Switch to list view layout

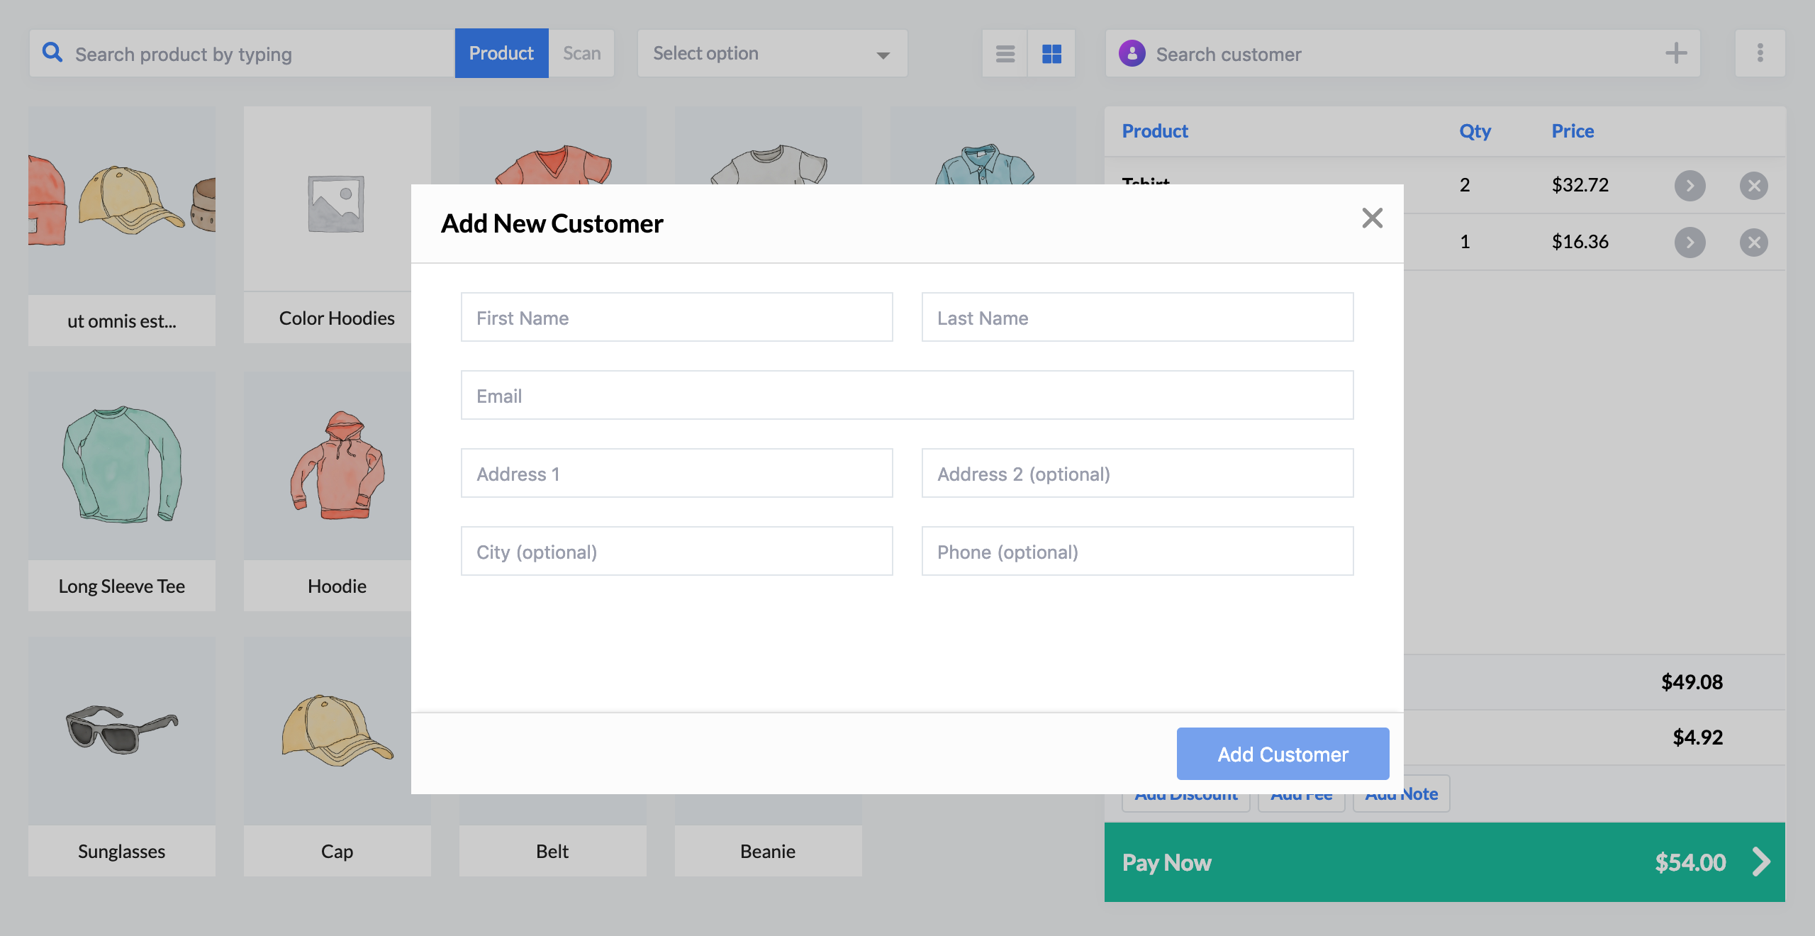point(1005,53)
